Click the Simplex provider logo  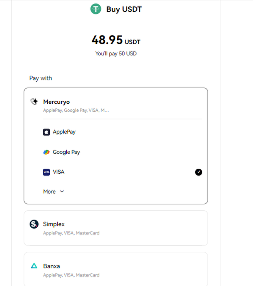coord(34,224)
